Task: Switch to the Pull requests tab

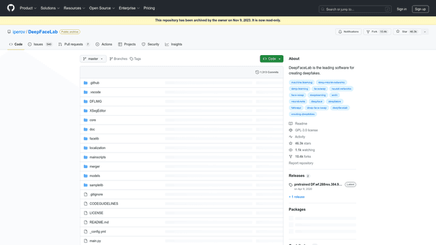Action: tap(74, 44)
